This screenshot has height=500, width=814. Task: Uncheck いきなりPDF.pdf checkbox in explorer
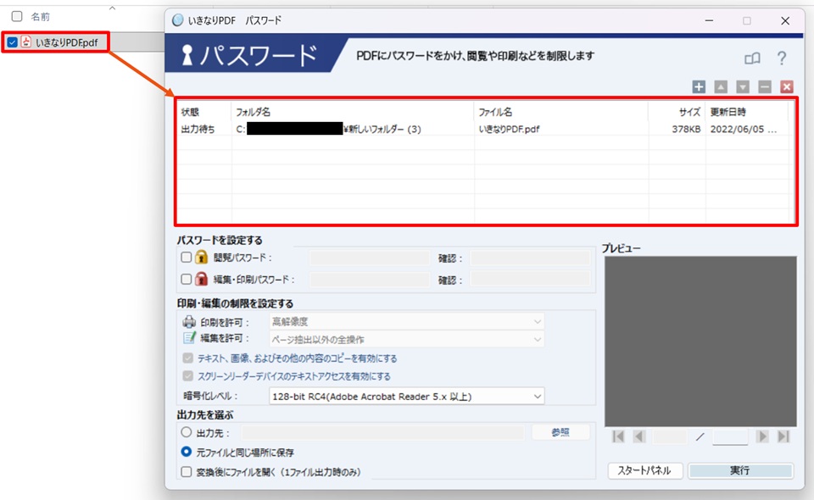tap(13, 42)
